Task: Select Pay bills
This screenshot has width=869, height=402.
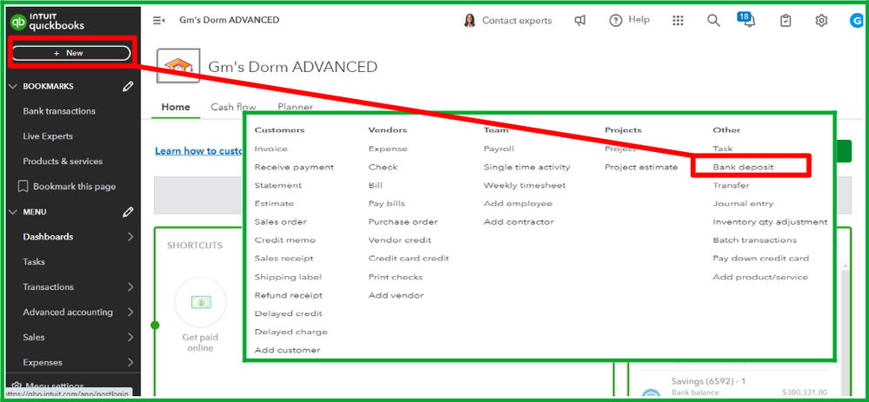Action: tap(387, 203)
